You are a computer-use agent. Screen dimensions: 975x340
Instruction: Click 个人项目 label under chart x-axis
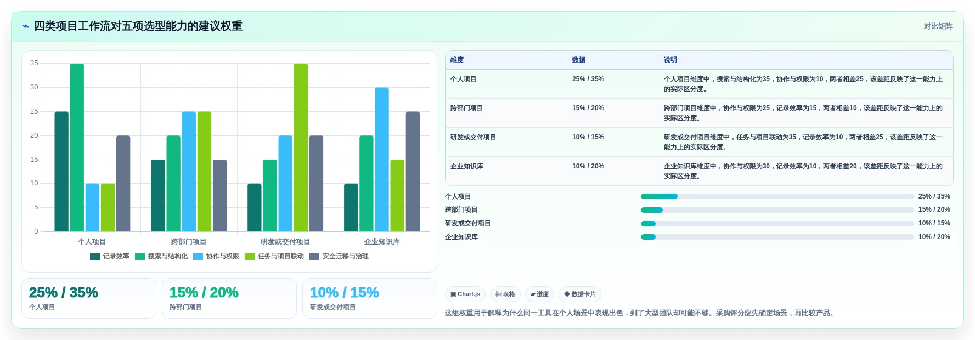tap(92, 242)
